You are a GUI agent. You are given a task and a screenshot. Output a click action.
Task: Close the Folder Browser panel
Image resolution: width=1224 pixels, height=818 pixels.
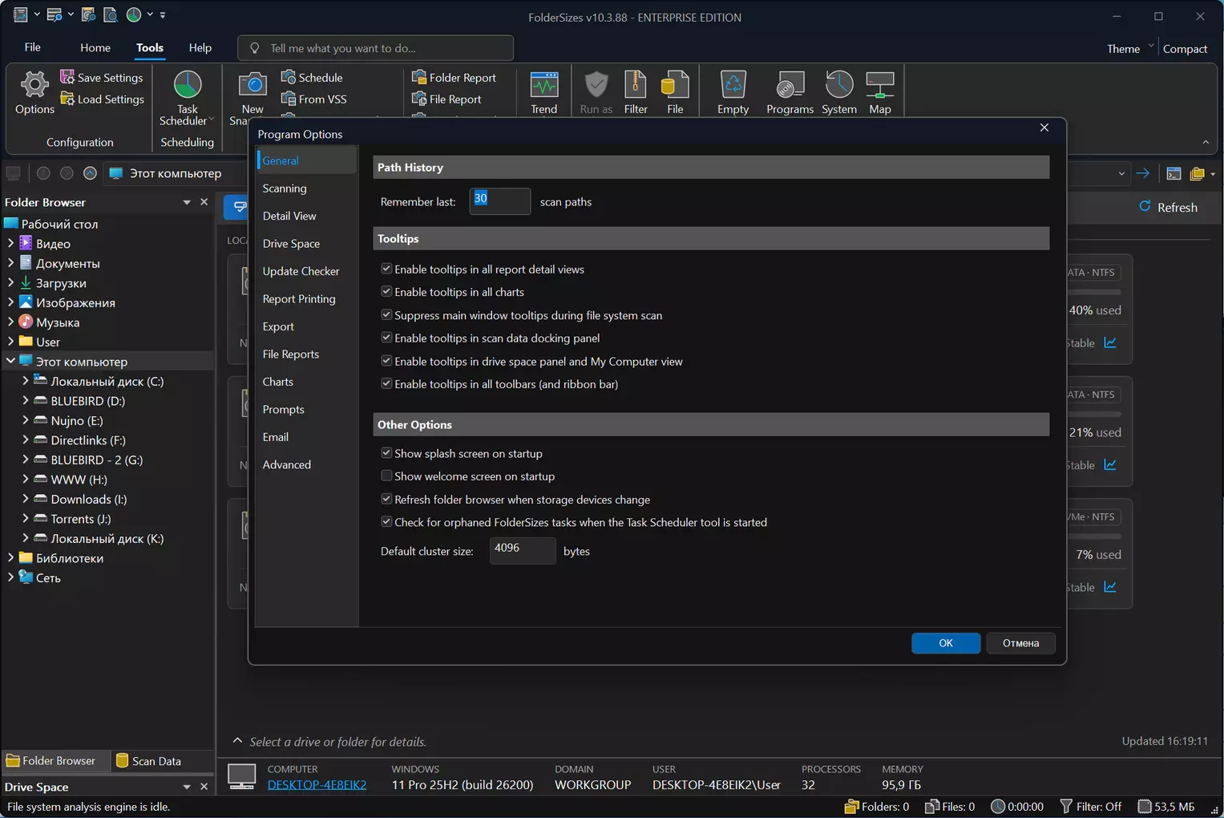pyautogui.click(x=204, y=202)
